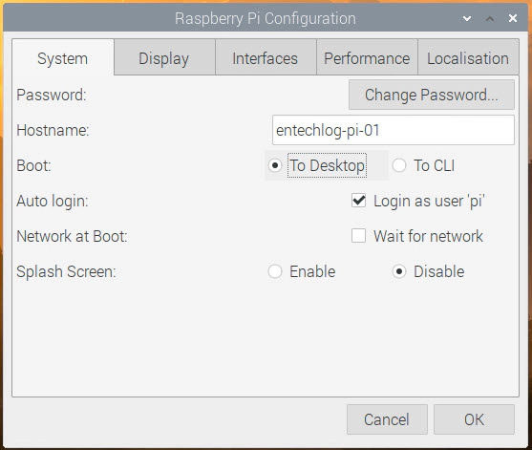The height and width of the screenshot is (450, 532).
Task: Switch to the Display tab
Action: pyautogui.click(x=164, y=58)
